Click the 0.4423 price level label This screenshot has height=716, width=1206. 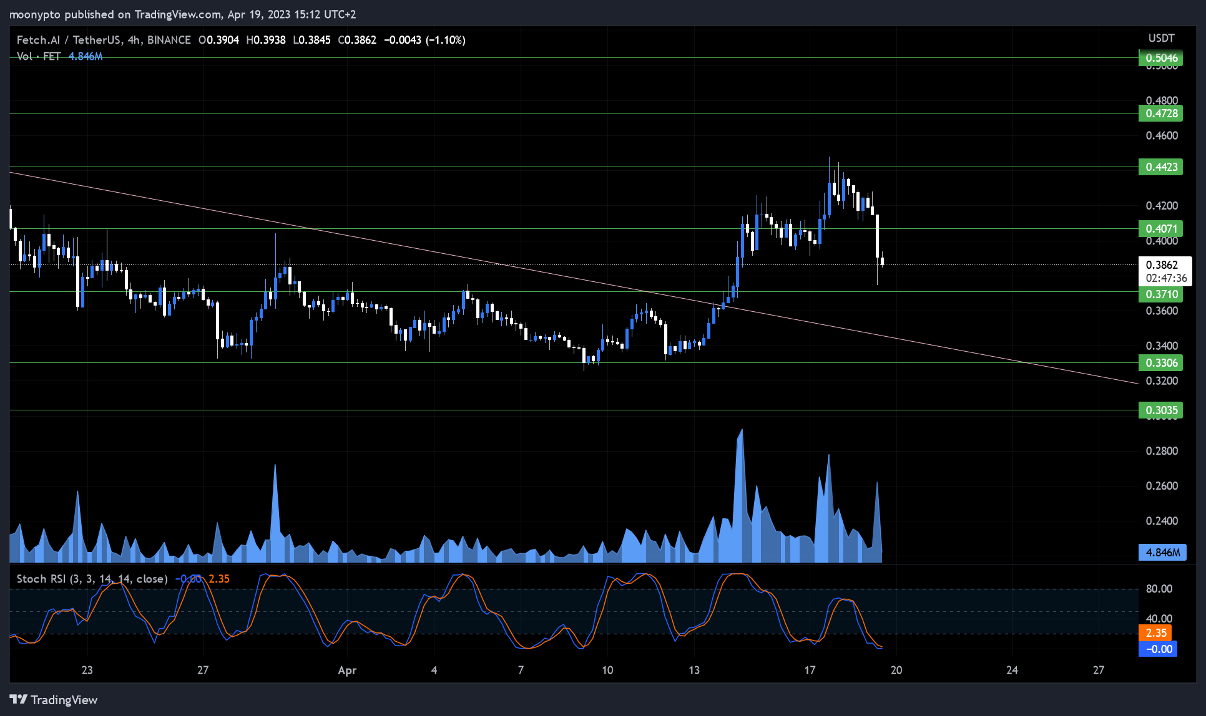1160,167
